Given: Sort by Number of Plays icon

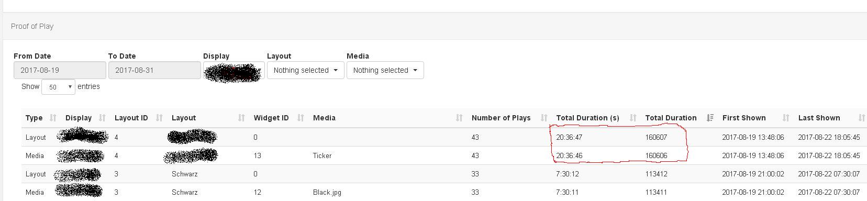Looking at the screenshot, I should pyautogui.click(x=544, y=118).
